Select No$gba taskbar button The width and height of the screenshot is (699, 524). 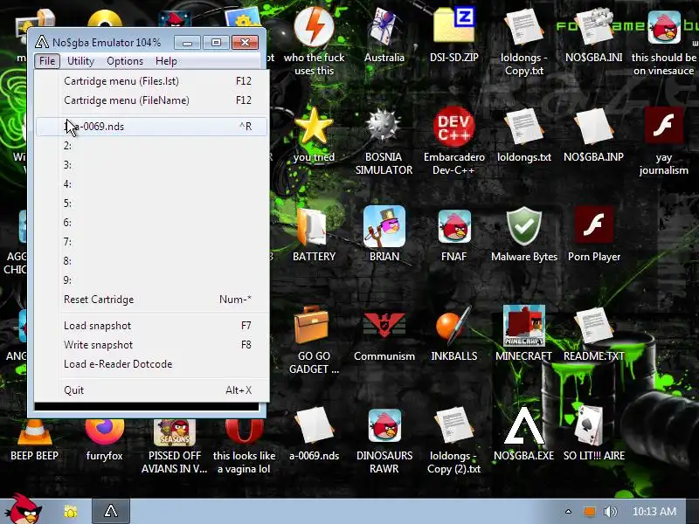coord(111,512)
